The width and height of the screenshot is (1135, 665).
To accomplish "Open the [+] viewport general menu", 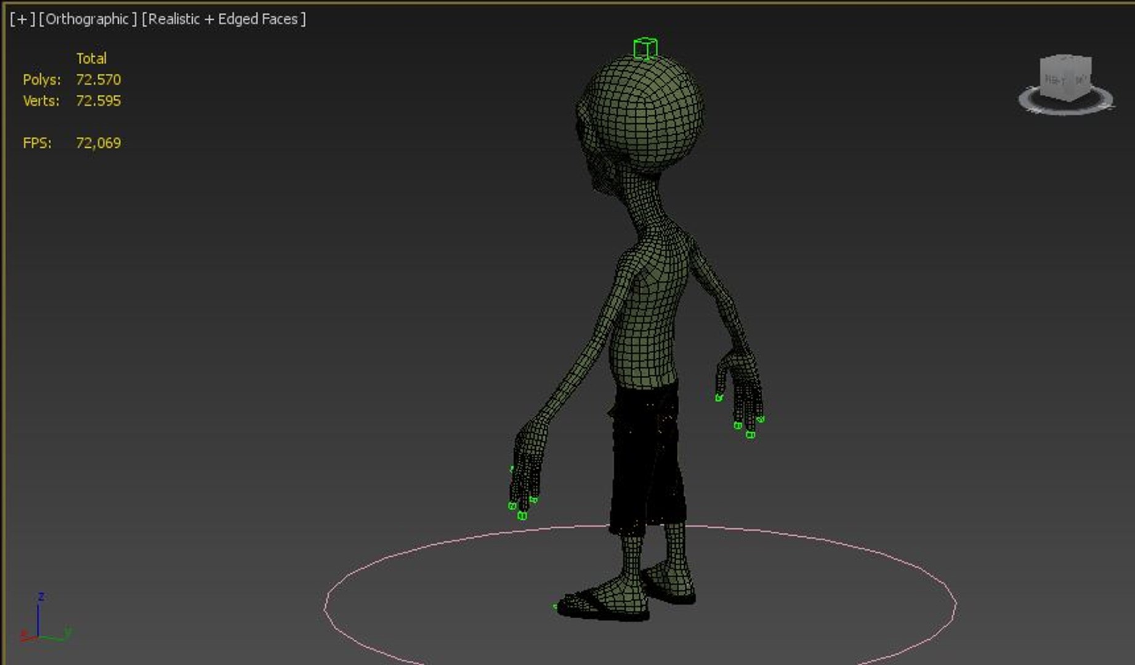I will click(x=23, y=19).
